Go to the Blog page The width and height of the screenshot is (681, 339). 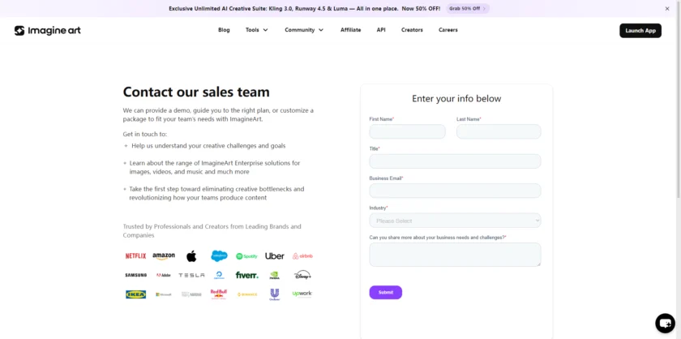224,30
